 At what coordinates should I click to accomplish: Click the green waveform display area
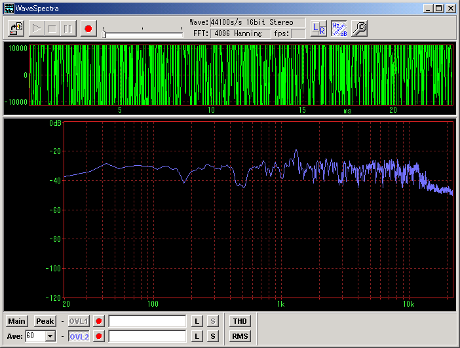[241, 75]
